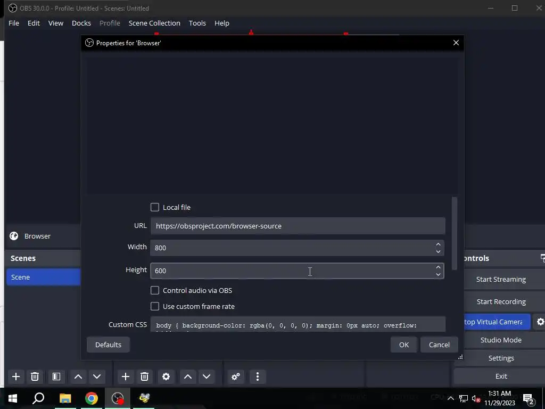
Task: Open the View menu
Action: tap(55, 23)
